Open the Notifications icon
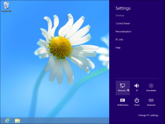The image size is (165, 124). click(123, 102)
